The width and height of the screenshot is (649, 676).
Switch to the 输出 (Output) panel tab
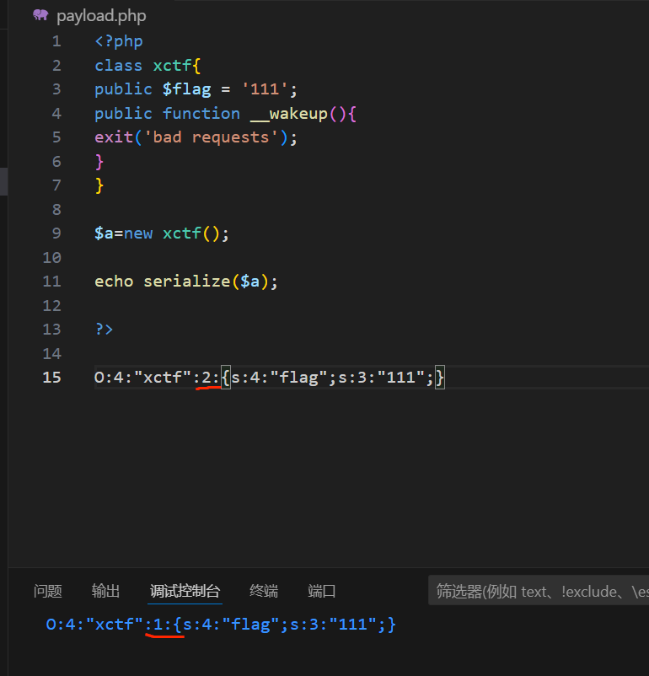pos(105,591)
